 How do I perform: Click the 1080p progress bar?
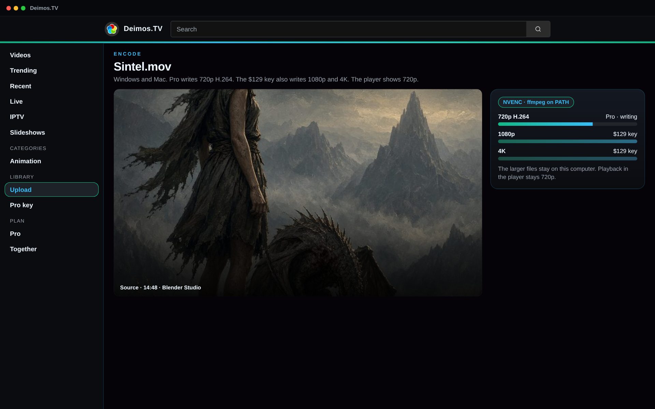click(x=567, y=141)
